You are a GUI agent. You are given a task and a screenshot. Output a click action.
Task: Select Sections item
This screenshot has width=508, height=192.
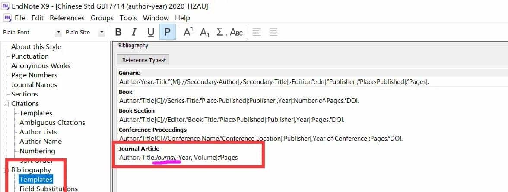pyautogui.click(x=25, y=94)
